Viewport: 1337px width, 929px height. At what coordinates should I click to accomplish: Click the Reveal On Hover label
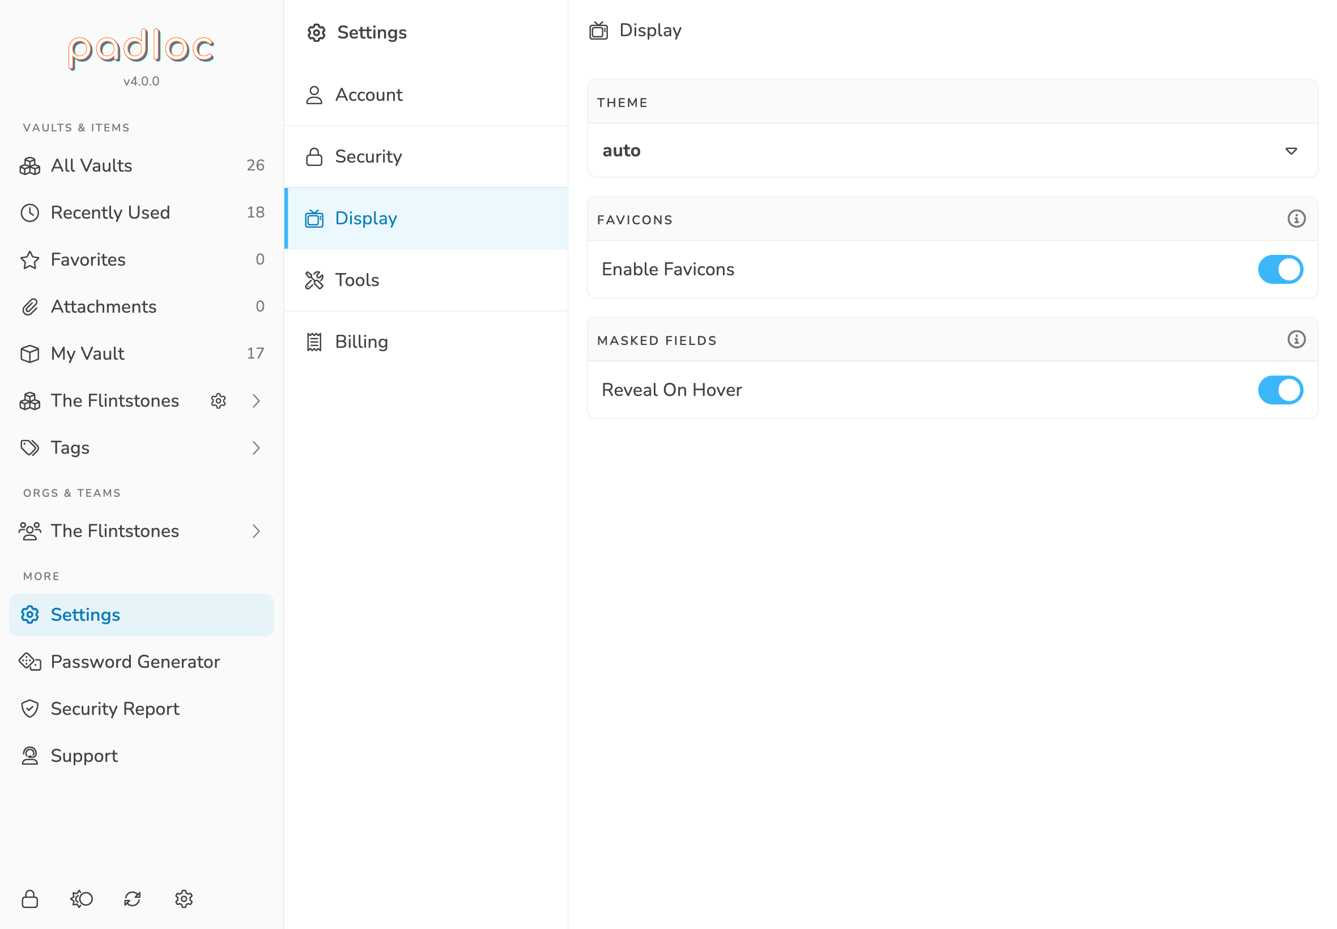(x=672, y=390)
